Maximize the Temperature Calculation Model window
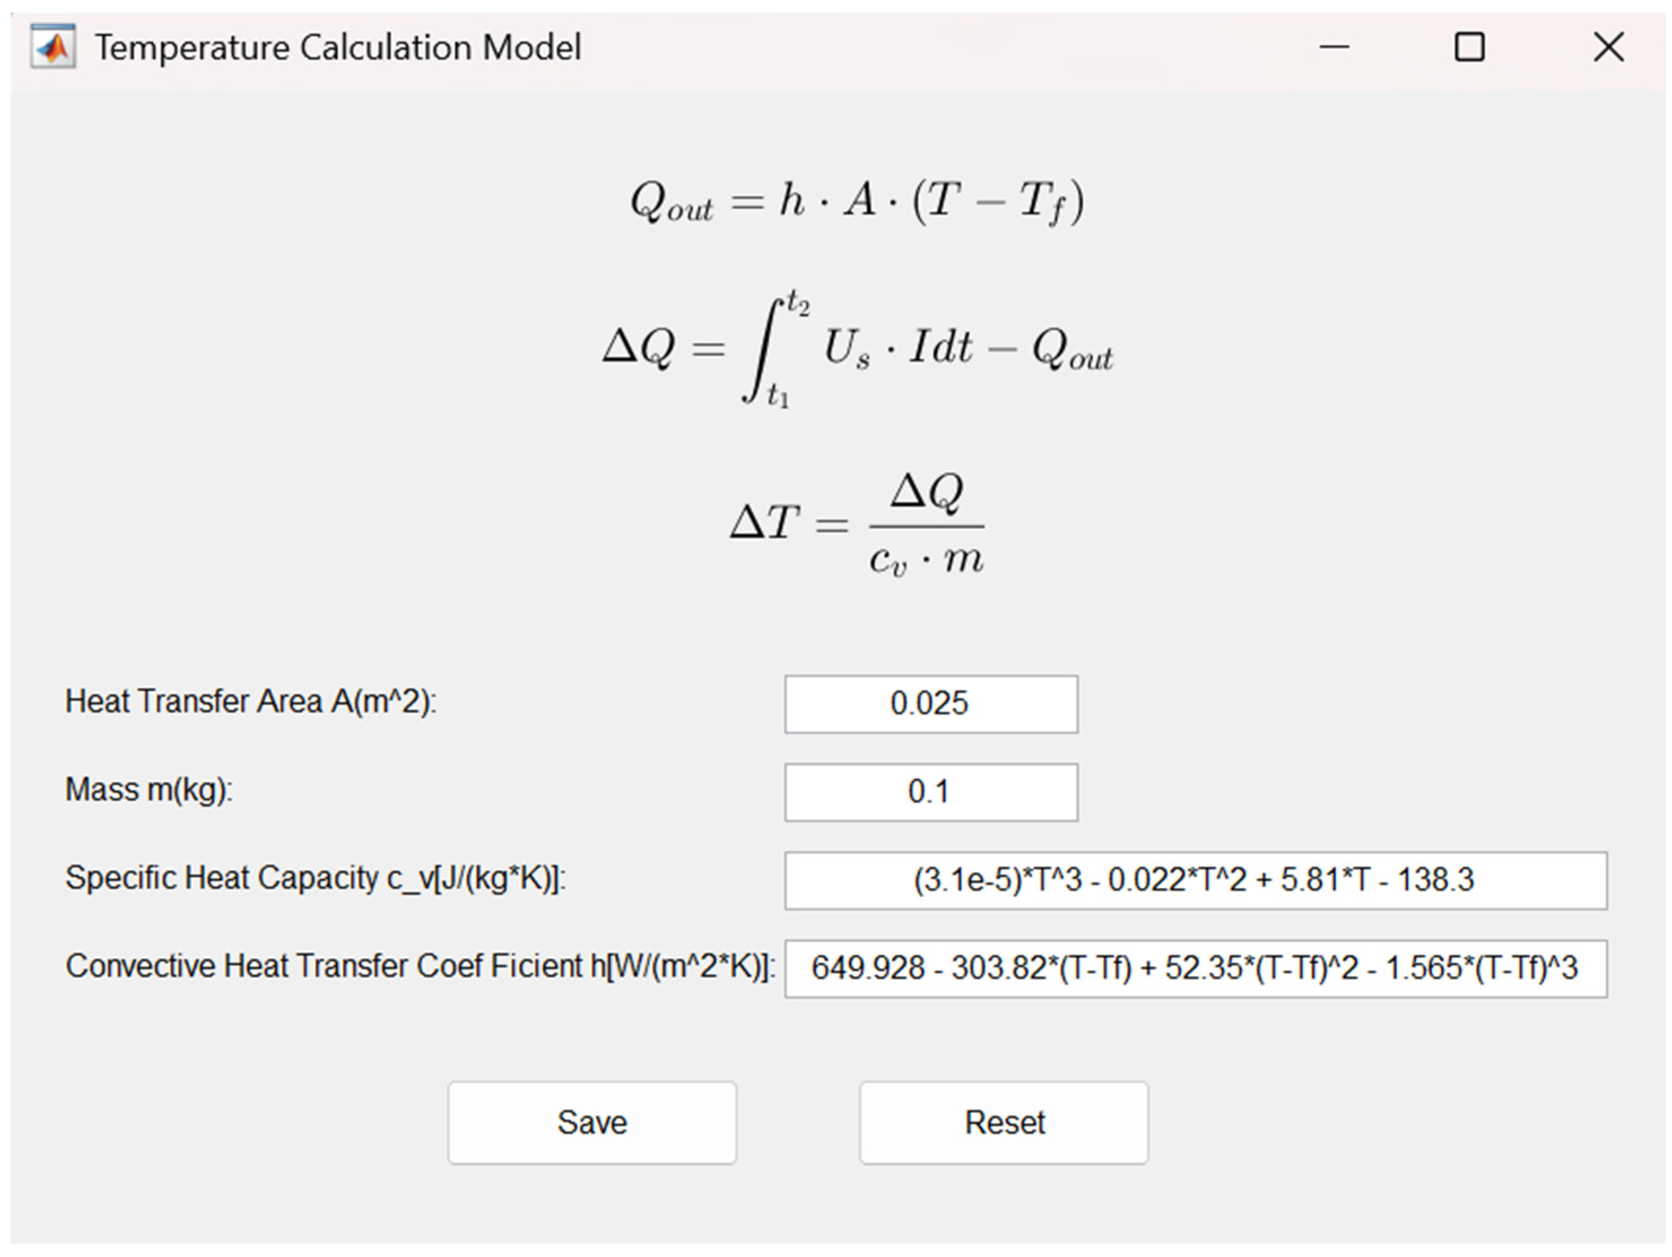The image size is (1672, 1257). [1469, 47]
